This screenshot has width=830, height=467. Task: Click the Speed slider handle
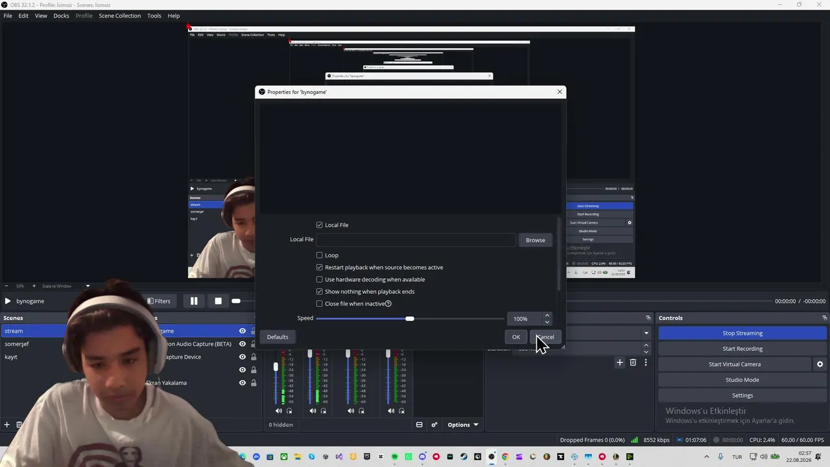[410, 318]
